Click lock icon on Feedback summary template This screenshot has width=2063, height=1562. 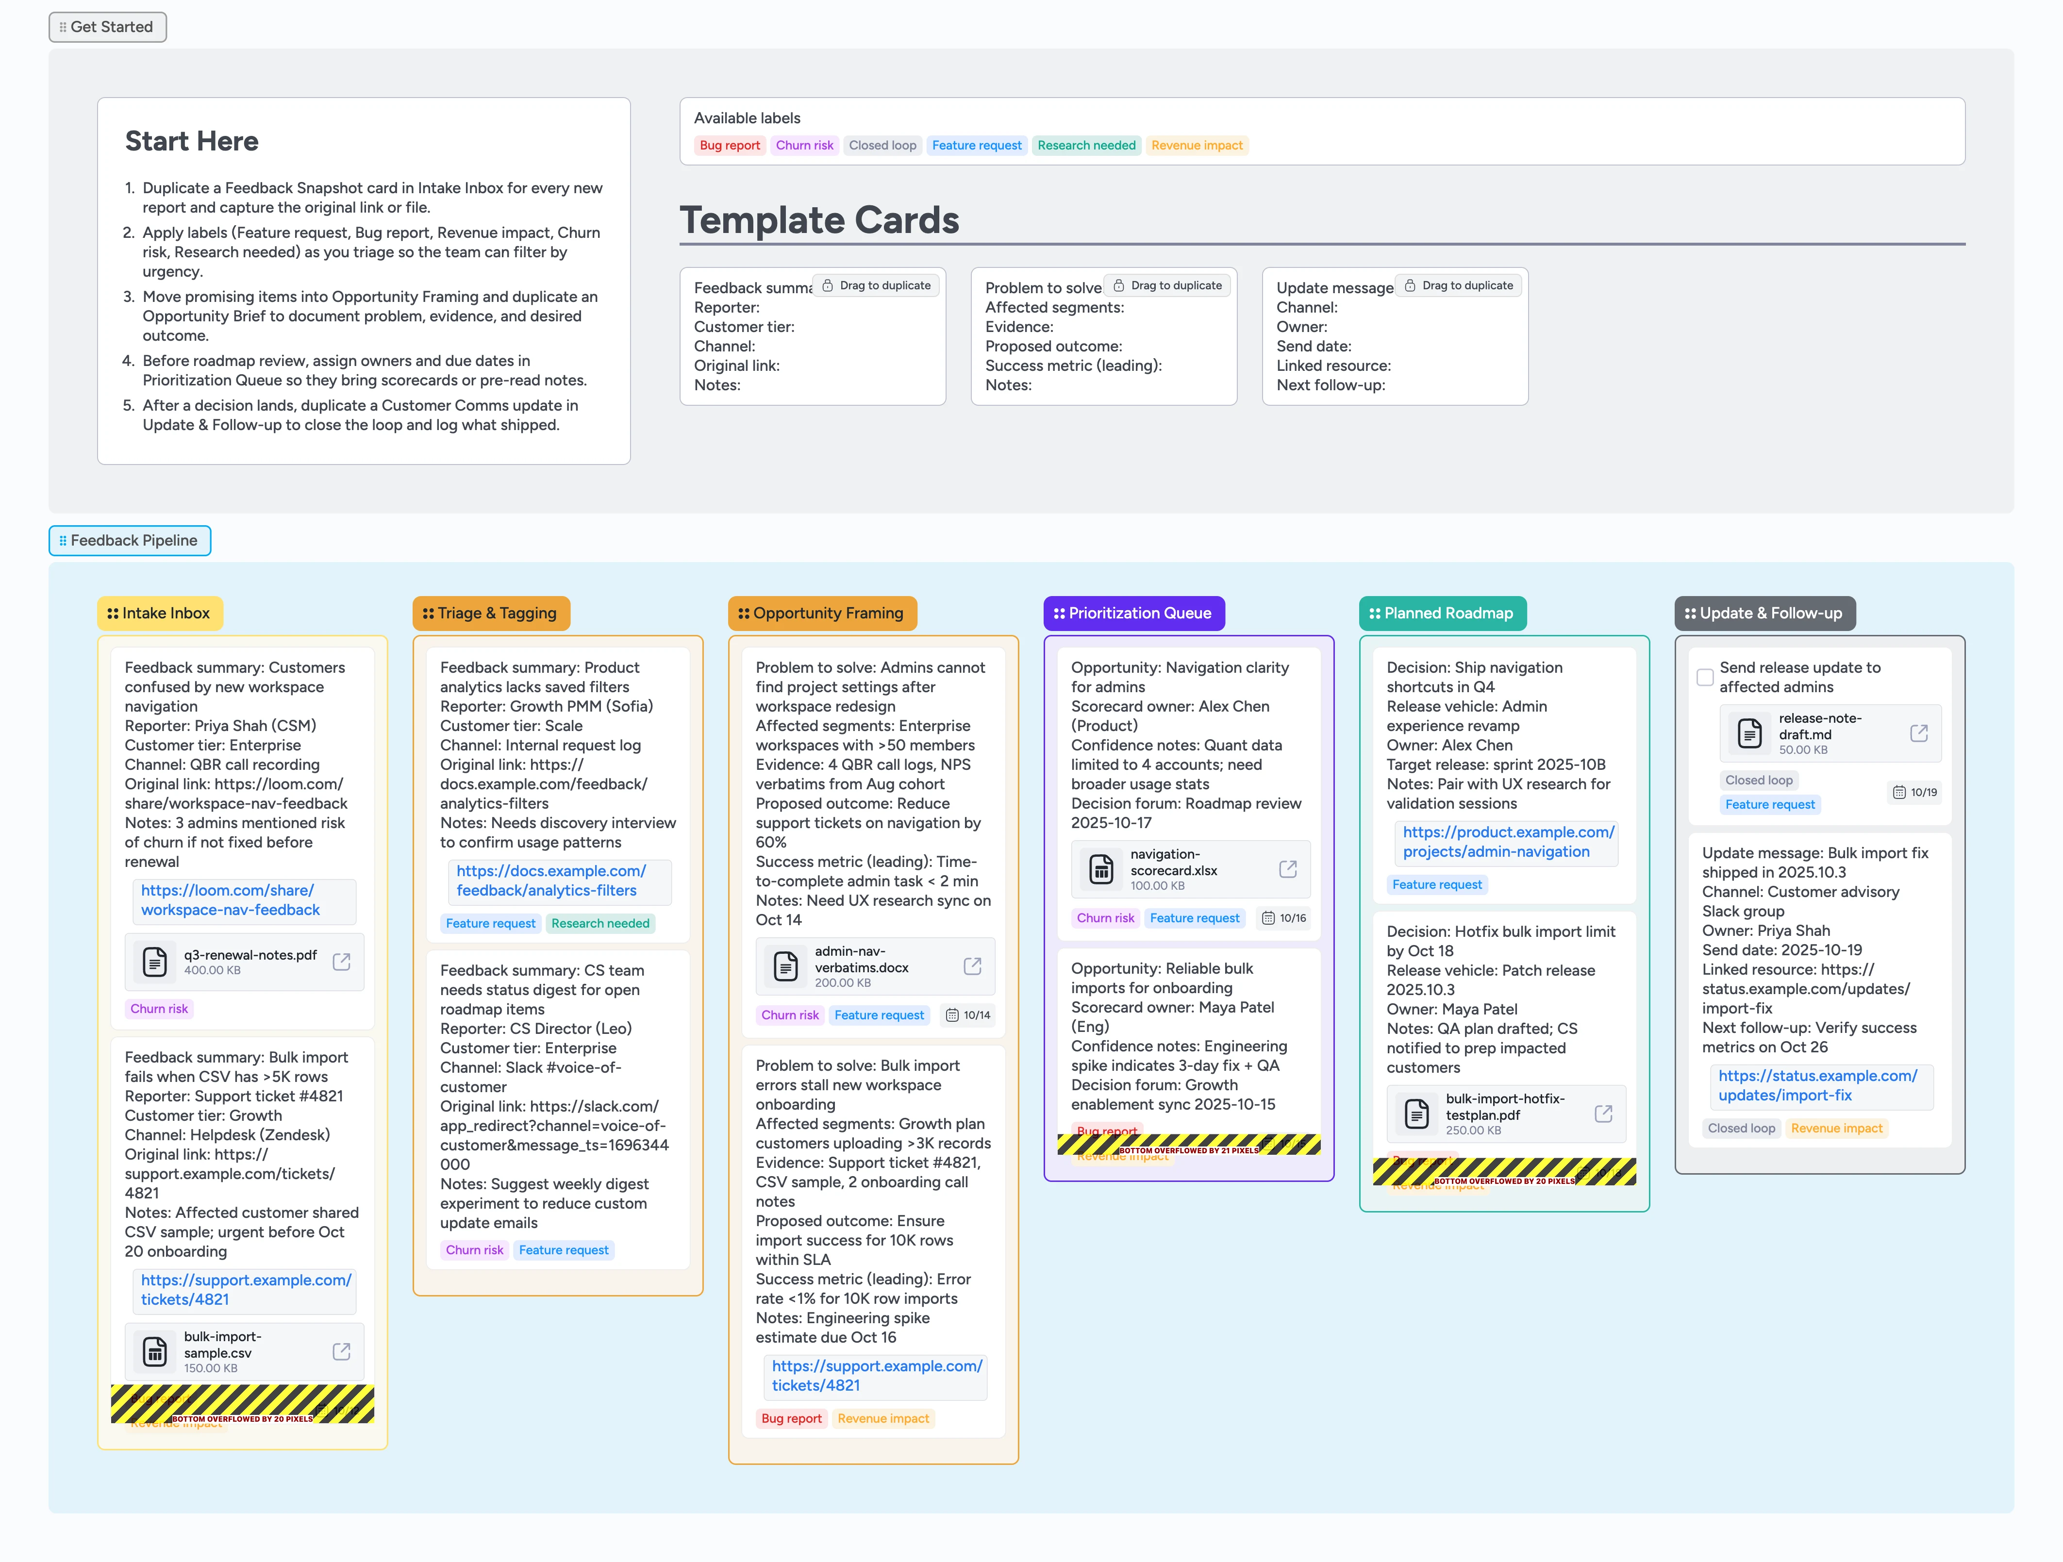point(827,285)
